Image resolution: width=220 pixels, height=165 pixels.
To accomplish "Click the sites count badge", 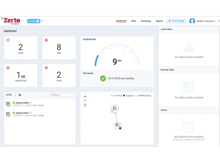I will click(15, 95).
